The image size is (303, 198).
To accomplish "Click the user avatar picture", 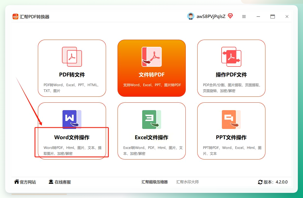I will (x=191, y=16).
